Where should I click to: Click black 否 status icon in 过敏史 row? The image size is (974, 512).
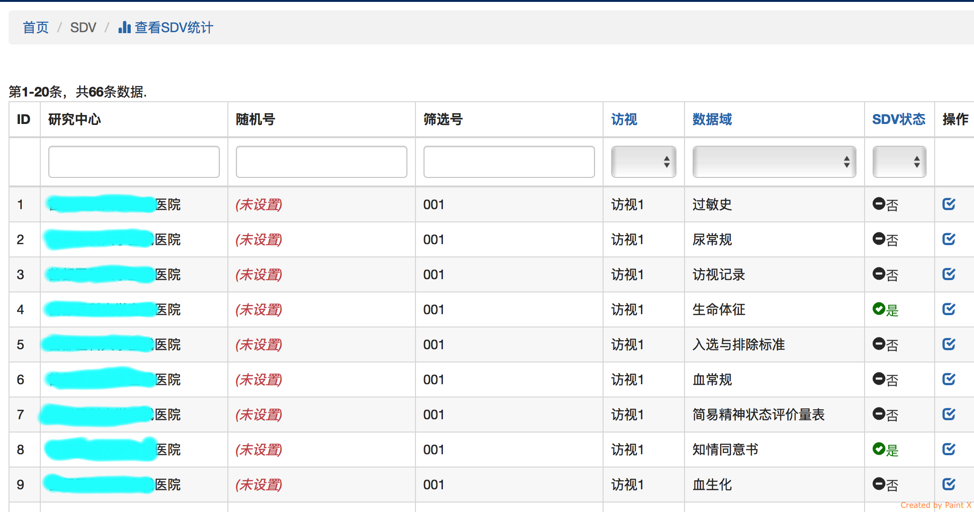tap(879, 204)
